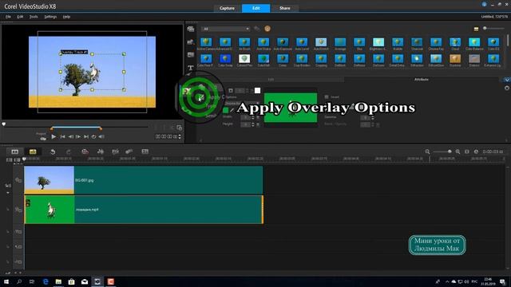The height and width of the screenshot is (287, 511).
Task: Open the File menu
Action: point(8,17)
